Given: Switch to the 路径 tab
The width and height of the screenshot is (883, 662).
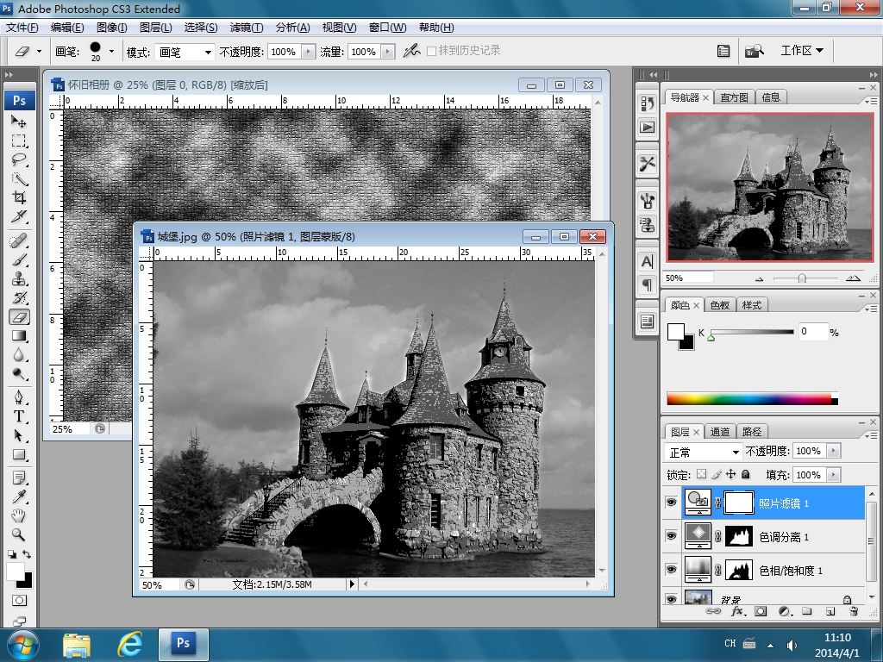Looking at the screenshot, I should (751, 432).
